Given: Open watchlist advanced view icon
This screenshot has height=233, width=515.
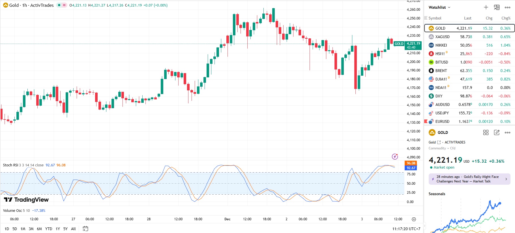Looking at the screenshot, I should (497, 7).
